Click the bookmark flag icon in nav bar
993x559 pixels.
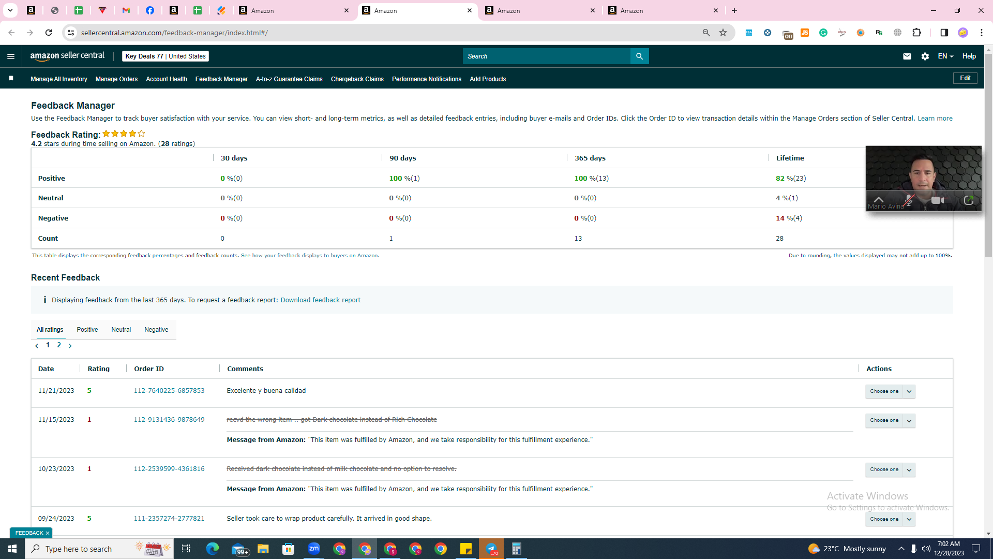point(11,79)
